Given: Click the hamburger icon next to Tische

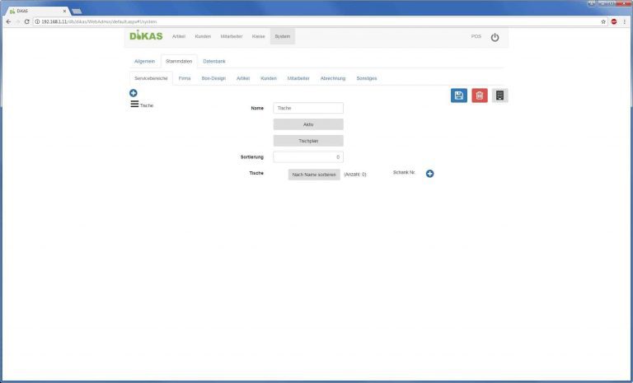Looking at the screenshot, I should click(134, 105).
